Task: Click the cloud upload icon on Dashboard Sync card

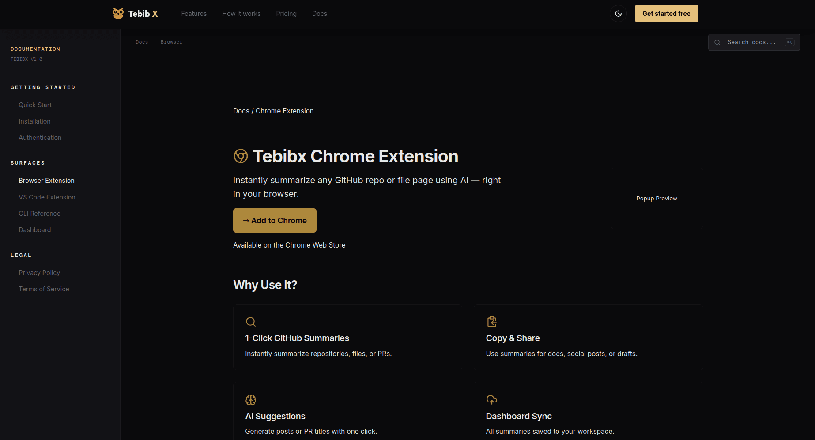Action: [x=491, y=400]
